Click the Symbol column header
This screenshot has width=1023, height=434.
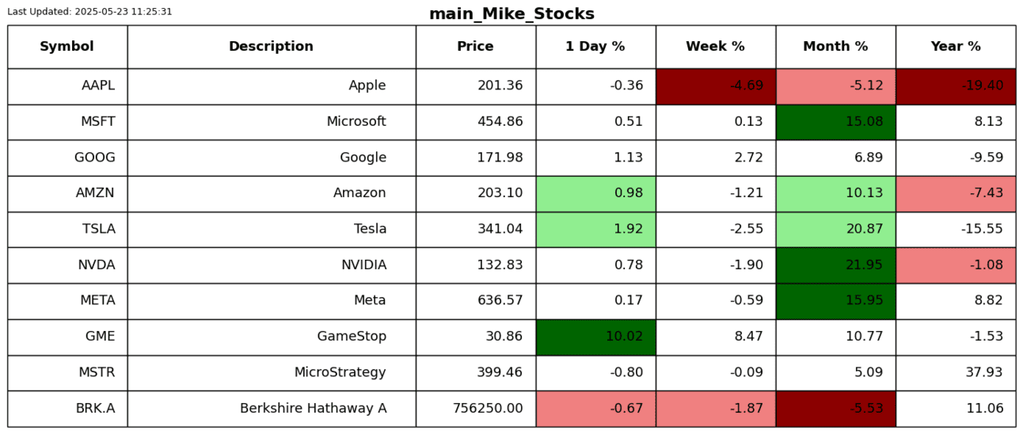pyautogui.click(x=67, y=47)
